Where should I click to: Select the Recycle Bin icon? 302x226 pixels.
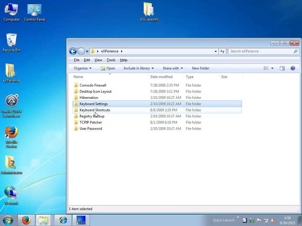(x=12, y=42)
